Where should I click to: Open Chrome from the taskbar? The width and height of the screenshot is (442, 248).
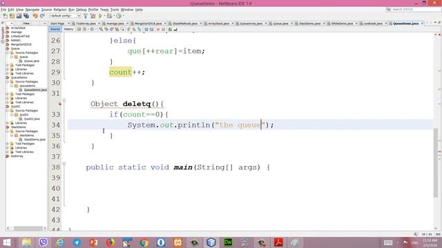tap(144, 242)
